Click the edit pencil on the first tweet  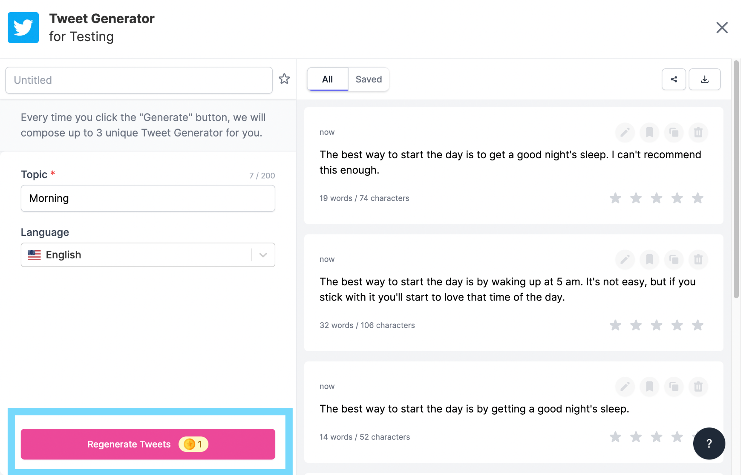click(x=625, y=133)
